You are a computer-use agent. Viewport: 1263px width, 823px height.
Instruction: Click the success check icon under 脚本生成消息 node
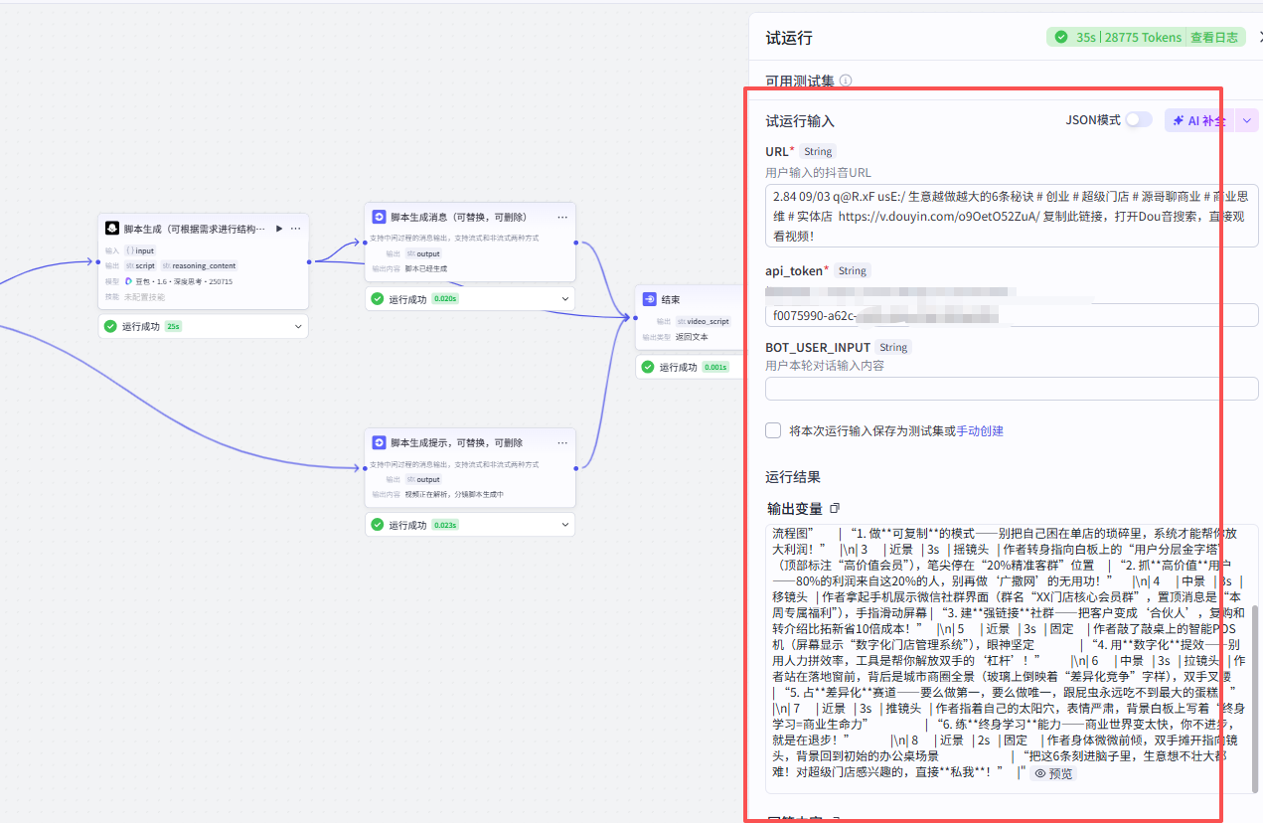click(378, 299)
